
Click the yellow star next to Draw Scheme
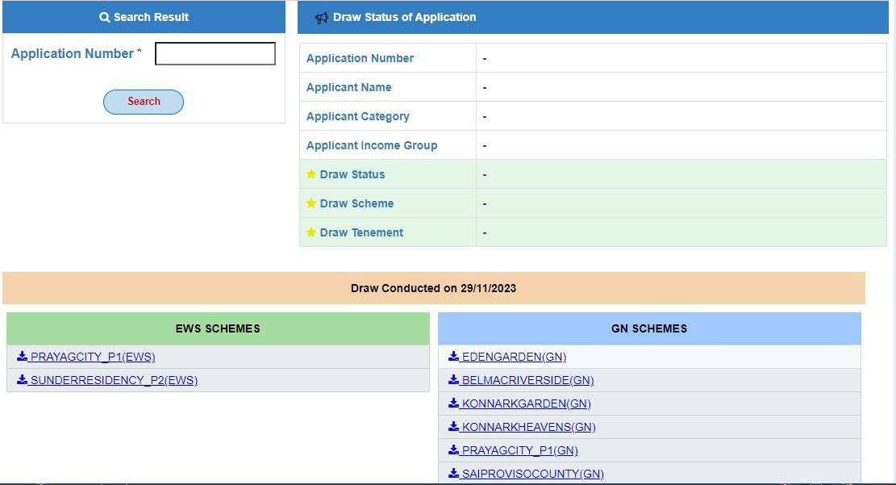click(x=311, y=203)
